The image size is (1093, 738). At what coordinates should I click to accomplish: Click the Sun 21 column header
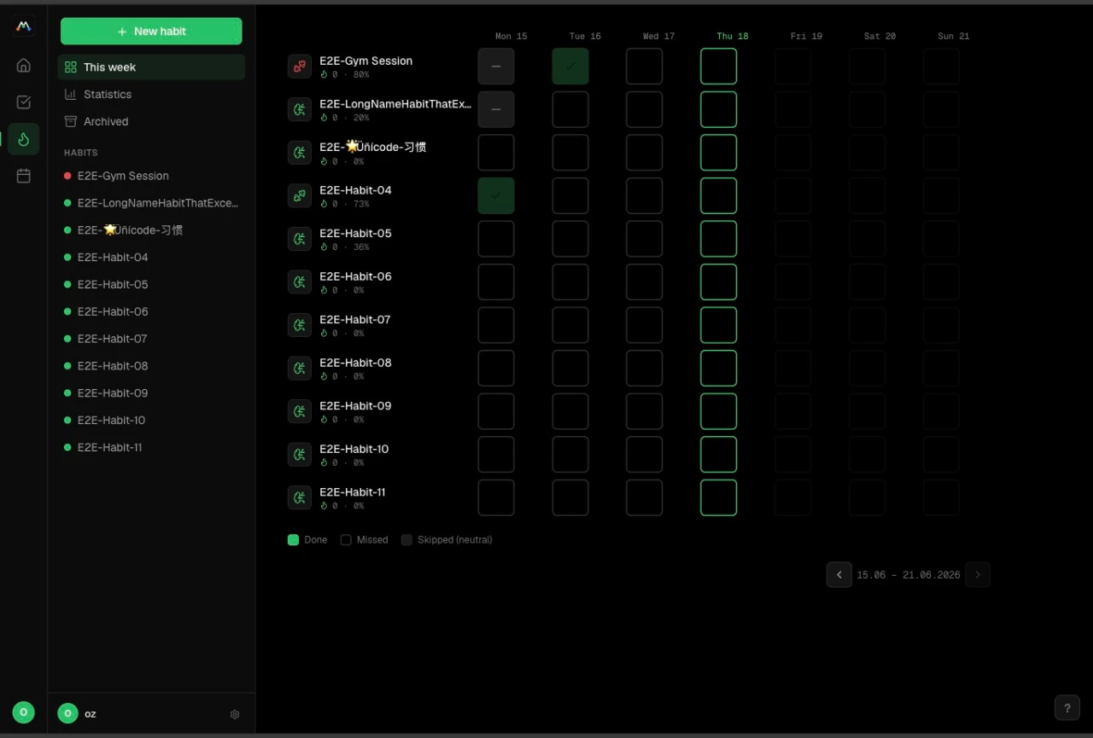point(953,36)
